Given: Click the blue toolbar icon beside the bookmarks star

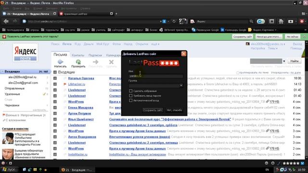Looking at the screenshot, I should tap(261, 21).
